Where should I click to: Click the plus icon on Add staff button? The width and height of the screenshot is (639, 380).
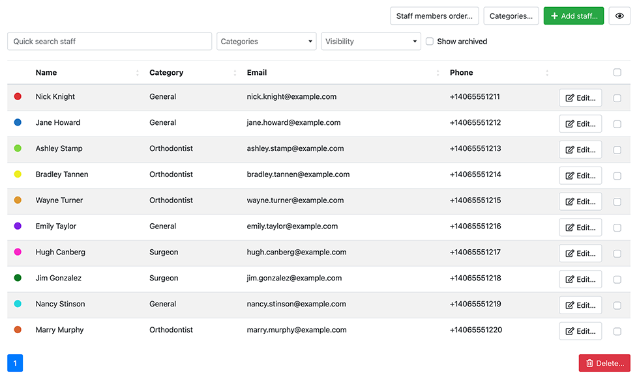555,16
